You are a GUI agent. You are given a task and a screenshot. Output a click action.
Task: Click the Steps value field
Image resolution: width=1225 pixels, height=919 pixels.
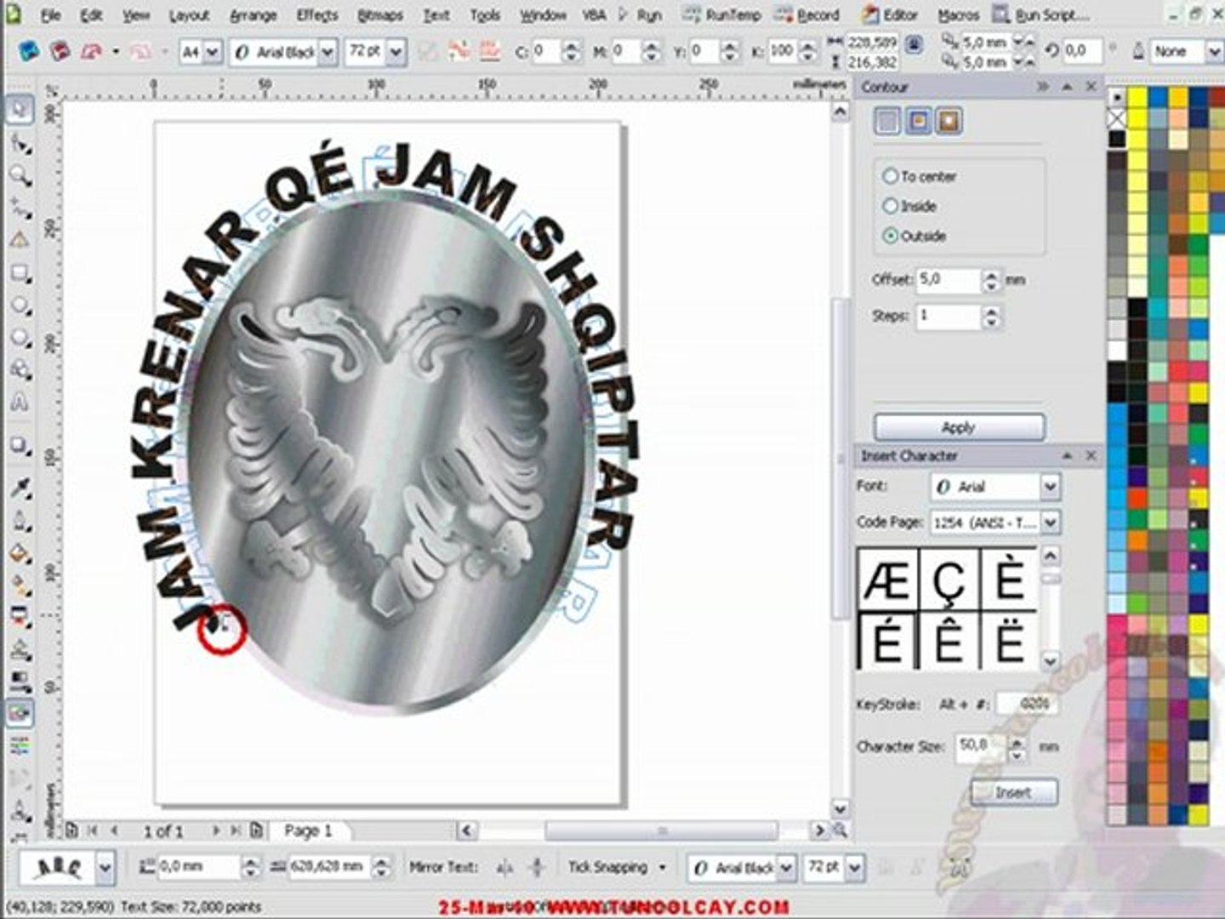948,317
